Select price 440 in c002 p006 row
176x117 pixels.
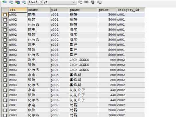pyautogui.click(x=107, y=95)
